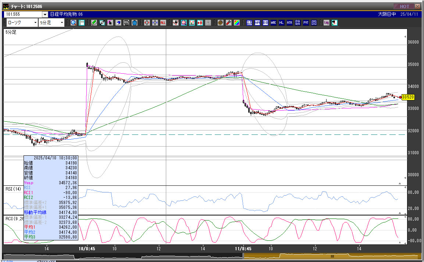Open the rainbow color settings icon
The width and height of the screenshot is (424, 262).
tap(236, 23)
